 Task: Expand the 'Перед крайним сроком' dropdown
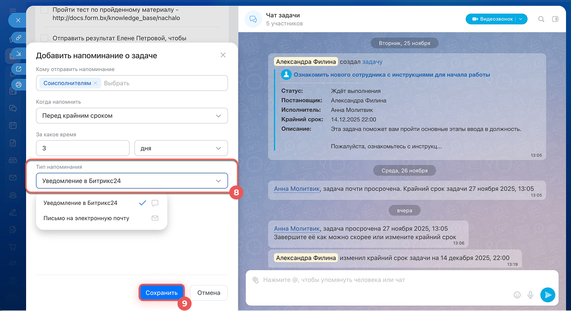[132, 116]
